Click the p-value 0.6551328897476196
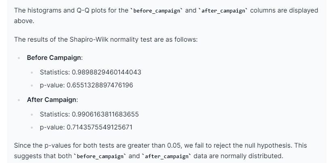This screenshot has width=334, height=163. coord(100,85)
